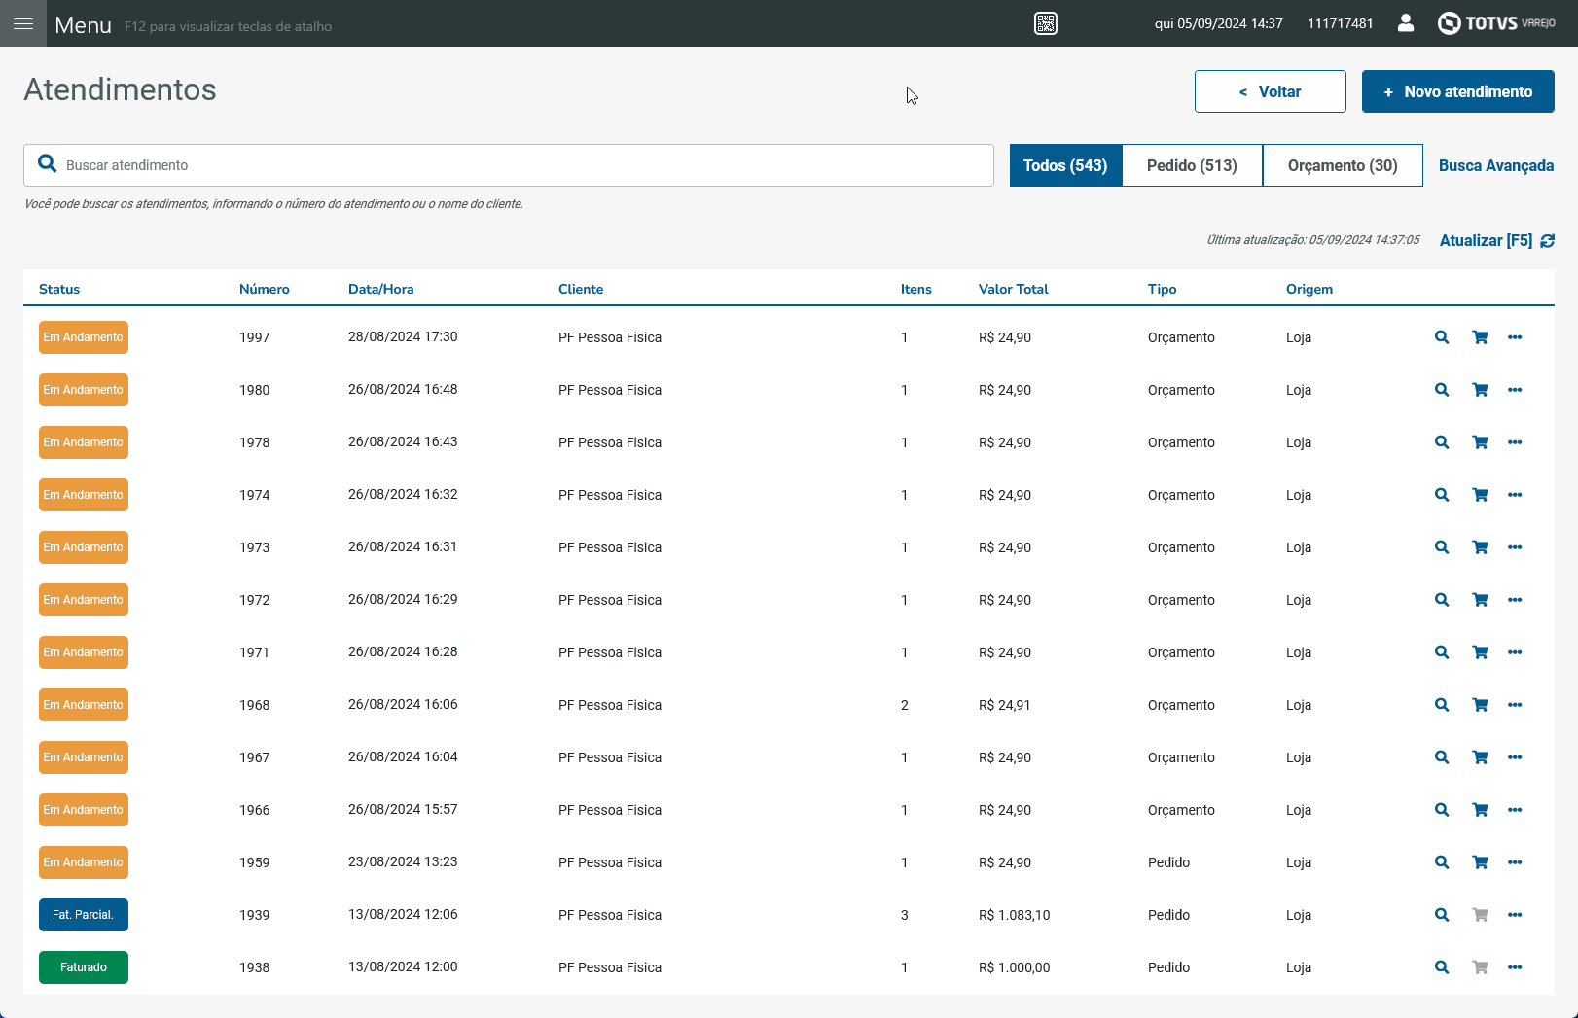The width and height of the screenshot is (1578, 1018).
Task: Open shopping cart for atendimento 1980
Action: pyautogui.click(x=1480, y=390)
